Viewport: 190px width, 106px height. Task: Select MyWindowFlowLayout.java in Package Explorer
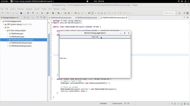(22, 43)
